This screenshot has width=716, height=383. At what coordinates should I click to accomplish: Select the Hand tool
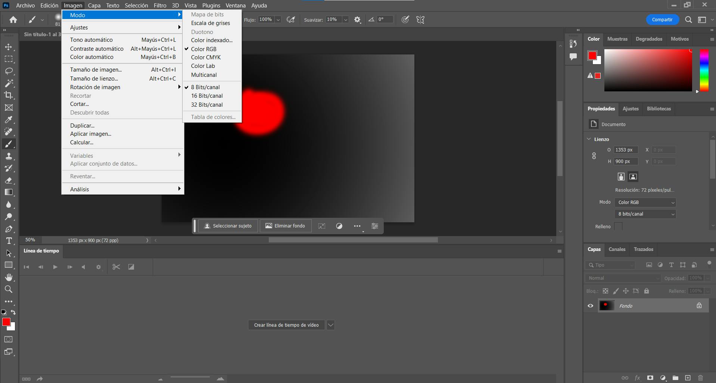[x=9, y=277]
